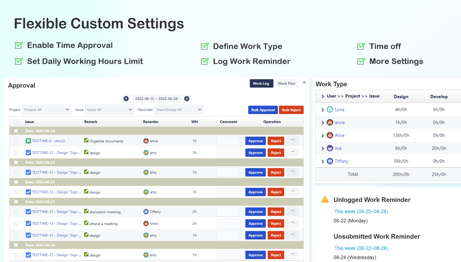Click Tiffany's avatar on discussion meeting row
The height and width of the screenshot is (262, 461).
tap(146, 212)
